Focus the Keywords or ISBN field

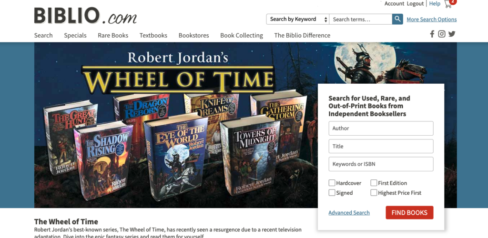381,164
